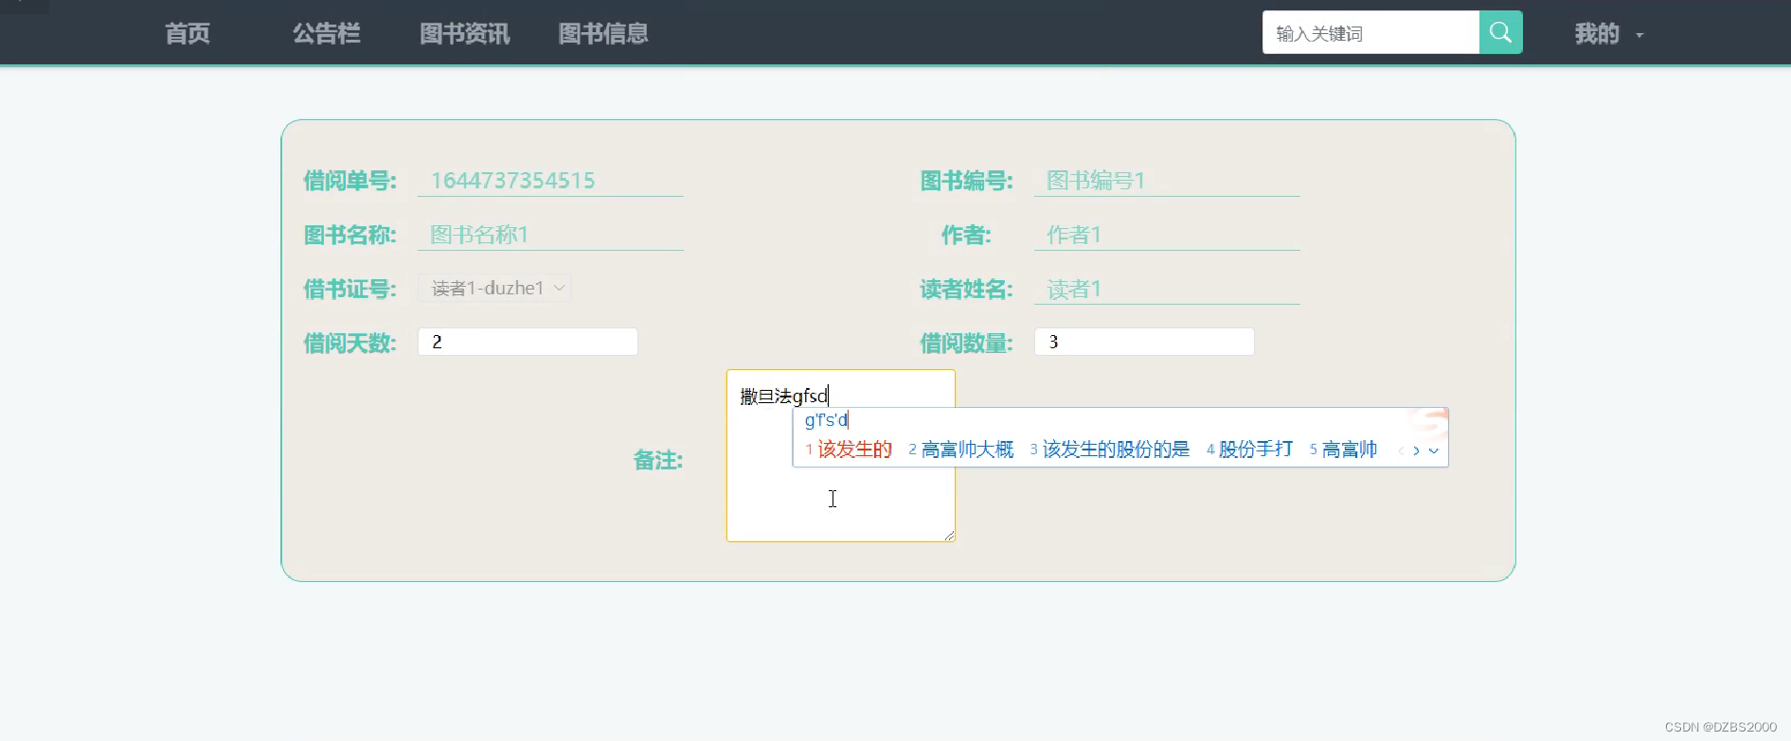Open the 公告栏 nav item
The height and width of the screenshot is (741, 1791).
pyautogui.click(x=327, y=34)
